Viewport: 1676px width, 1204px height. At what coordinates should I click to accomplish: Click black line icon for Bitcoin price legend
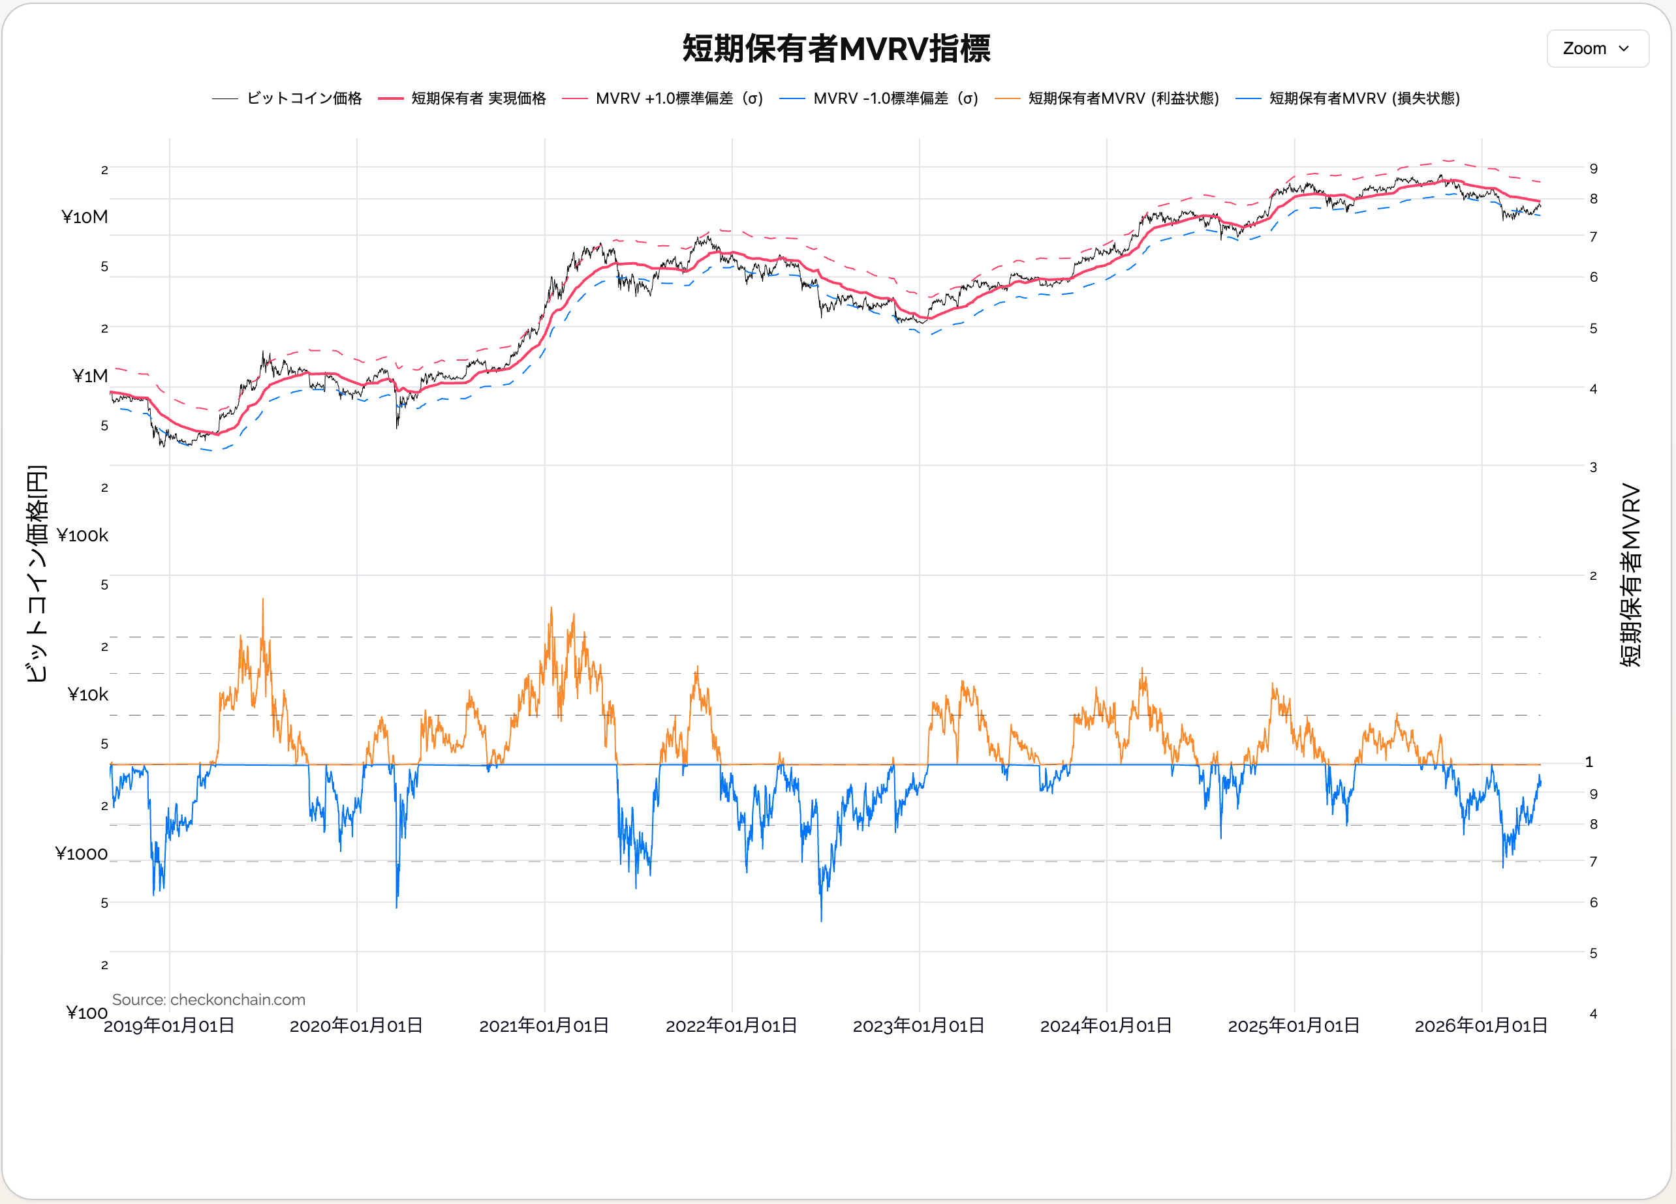click(x=225, y=98)
